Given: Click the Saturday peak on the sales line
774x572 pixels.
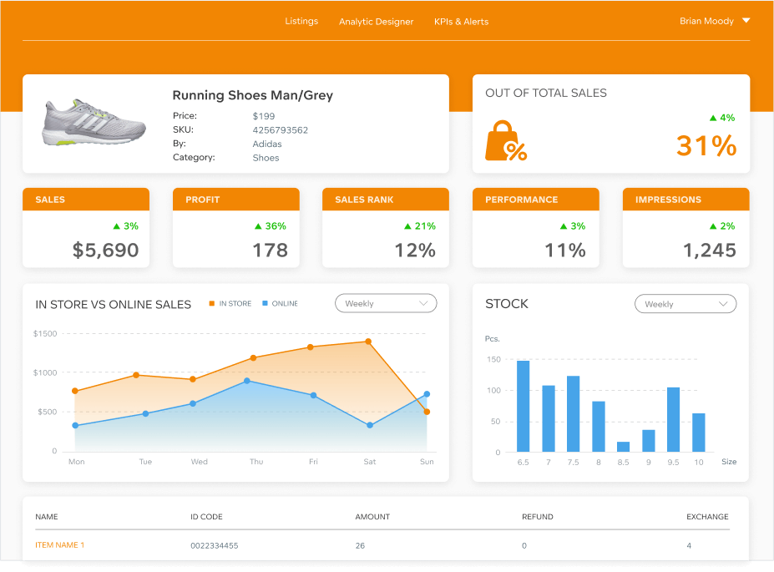Looking at the screenshot, I should pos(368,342).
